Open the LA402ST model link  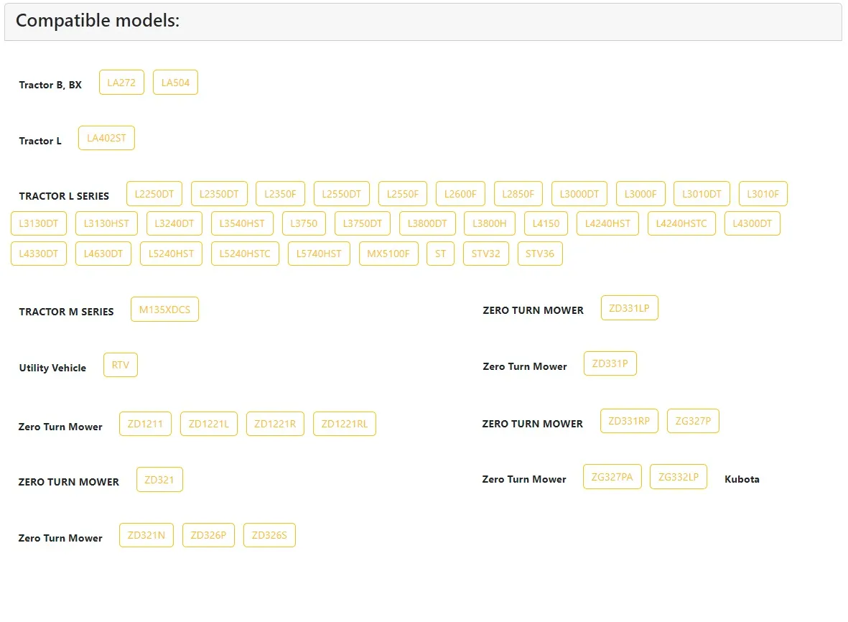click(106, 139)
